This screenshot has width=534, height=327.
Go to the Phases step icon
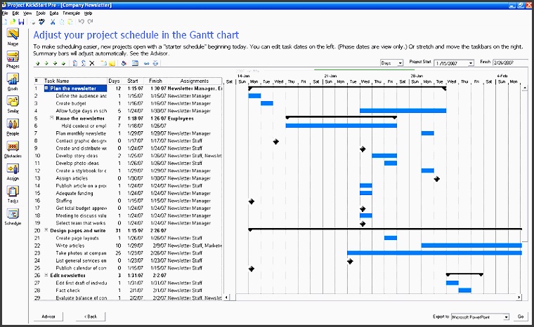(13, 59)
